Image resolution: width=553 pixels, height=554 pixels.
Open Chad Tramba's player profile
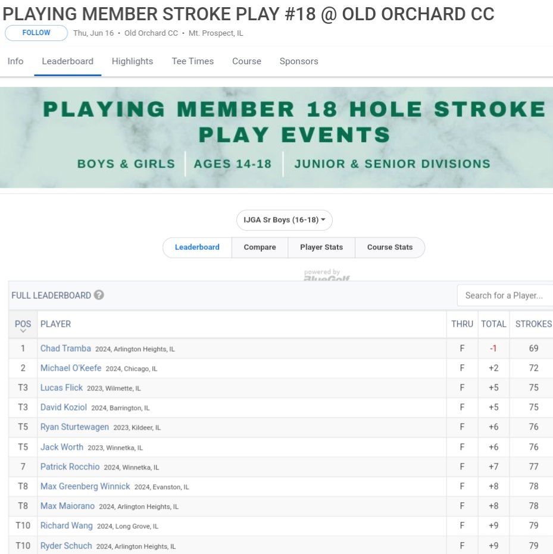65,348
